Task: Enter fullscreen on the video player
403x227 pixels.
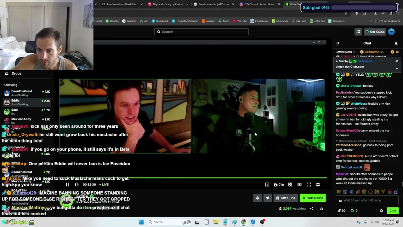Action: (309, 184)
